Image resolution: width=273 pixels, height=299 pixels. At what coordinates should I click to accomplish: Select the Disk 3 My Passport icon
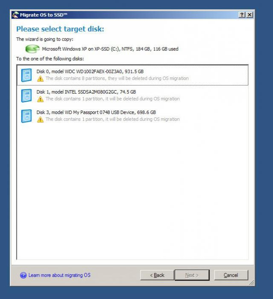pyautogui.click(x=26, y=116)
